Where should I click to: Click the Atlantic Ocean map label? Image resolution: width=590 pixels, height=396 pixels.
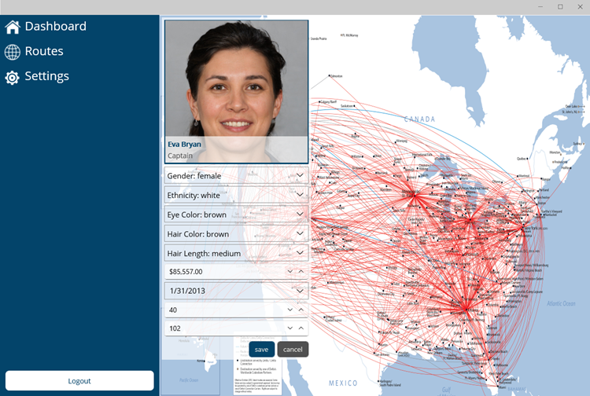[561, 303]
